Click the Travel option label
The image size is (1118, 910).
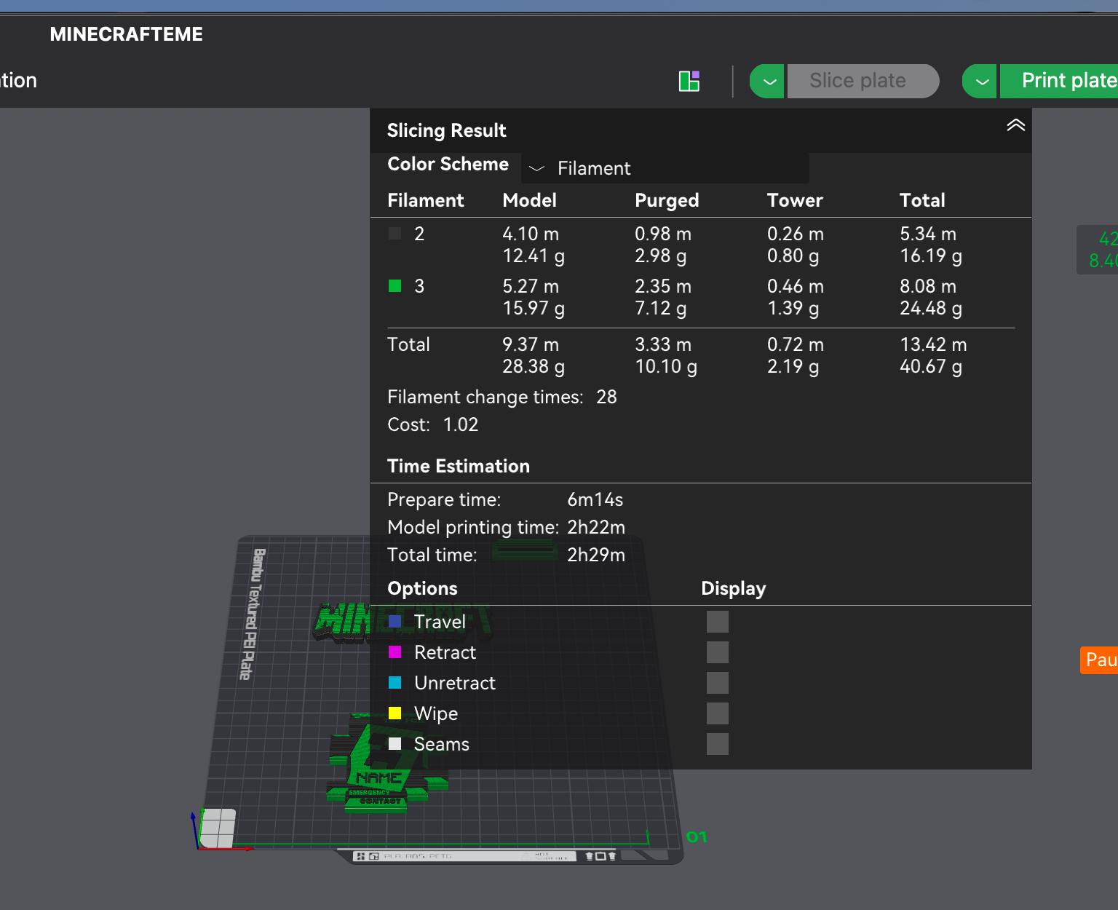(440, 622)
